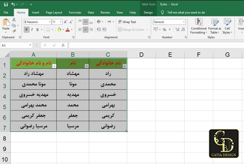244x164 pixels.
Task: Switch to the Table Tools Design tab
Action: (148, 12)
